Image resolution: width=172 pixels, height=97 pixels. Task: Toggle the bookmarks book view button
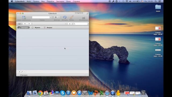(x=19, y=24)
